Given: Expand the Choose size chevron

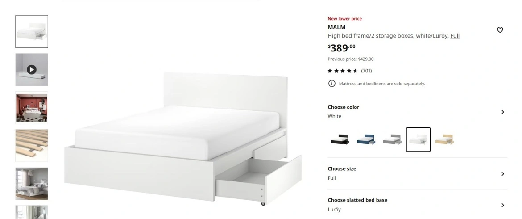Looking at the screenshot, I should click(x=503, y=174).
